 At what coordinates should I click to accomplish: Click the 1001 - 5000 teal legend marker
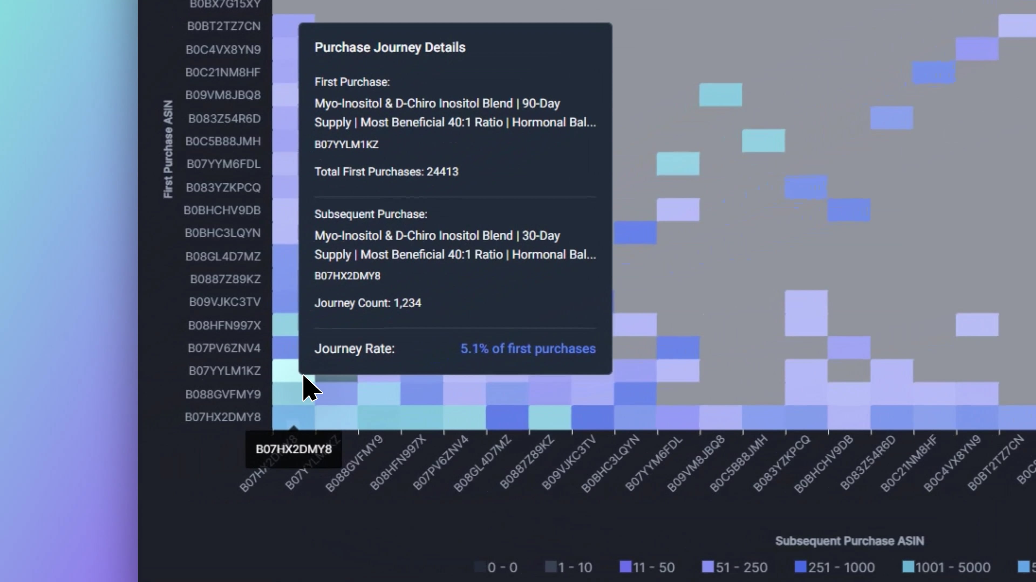(x=908, y=567)
